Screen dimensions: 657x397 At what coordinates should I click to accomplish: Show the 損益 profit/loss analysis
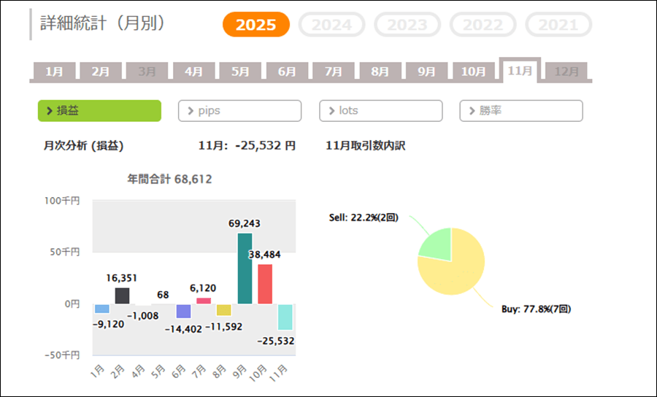click(x=99, y=111)
